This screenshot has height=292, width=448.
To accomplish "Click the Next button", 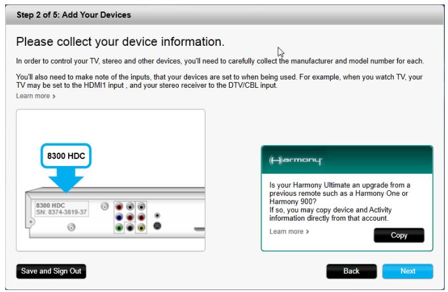I will point(407,271).
